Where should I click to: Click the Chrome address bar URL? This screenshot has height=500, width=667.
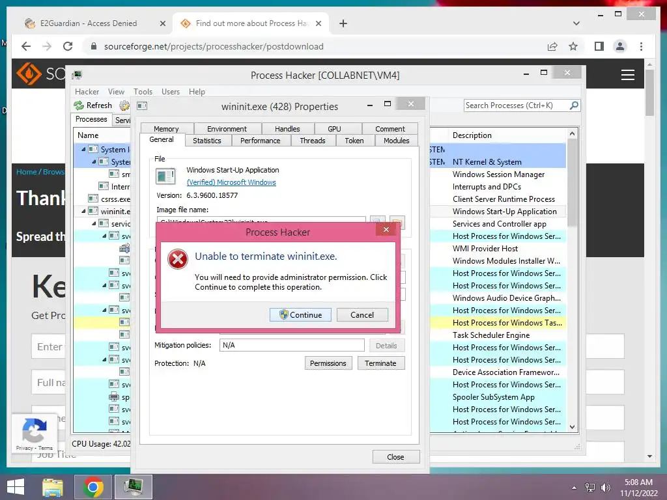(x=214, y=46)
